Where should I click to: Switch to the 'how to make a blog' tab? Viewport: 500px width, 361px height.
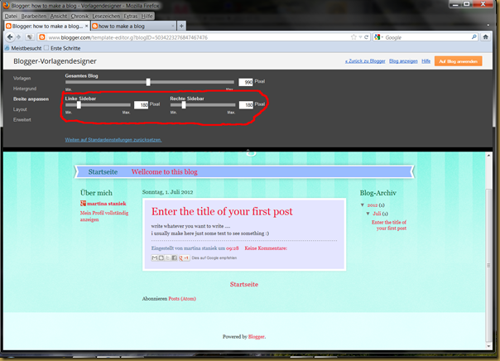pos(133,26)
